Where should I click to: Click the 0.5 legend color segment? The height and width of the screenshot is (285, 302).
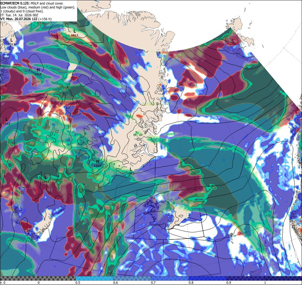pos(94,278)
